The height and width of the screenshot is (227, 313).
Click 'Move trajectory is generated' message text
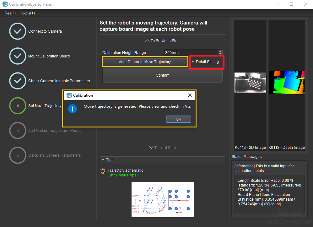pyautogui.click(x=137, y=106)
